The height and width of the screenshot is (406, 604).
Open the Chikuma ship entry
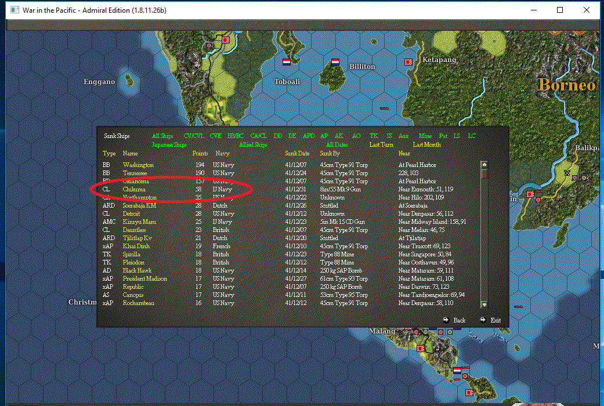[133, 189]
